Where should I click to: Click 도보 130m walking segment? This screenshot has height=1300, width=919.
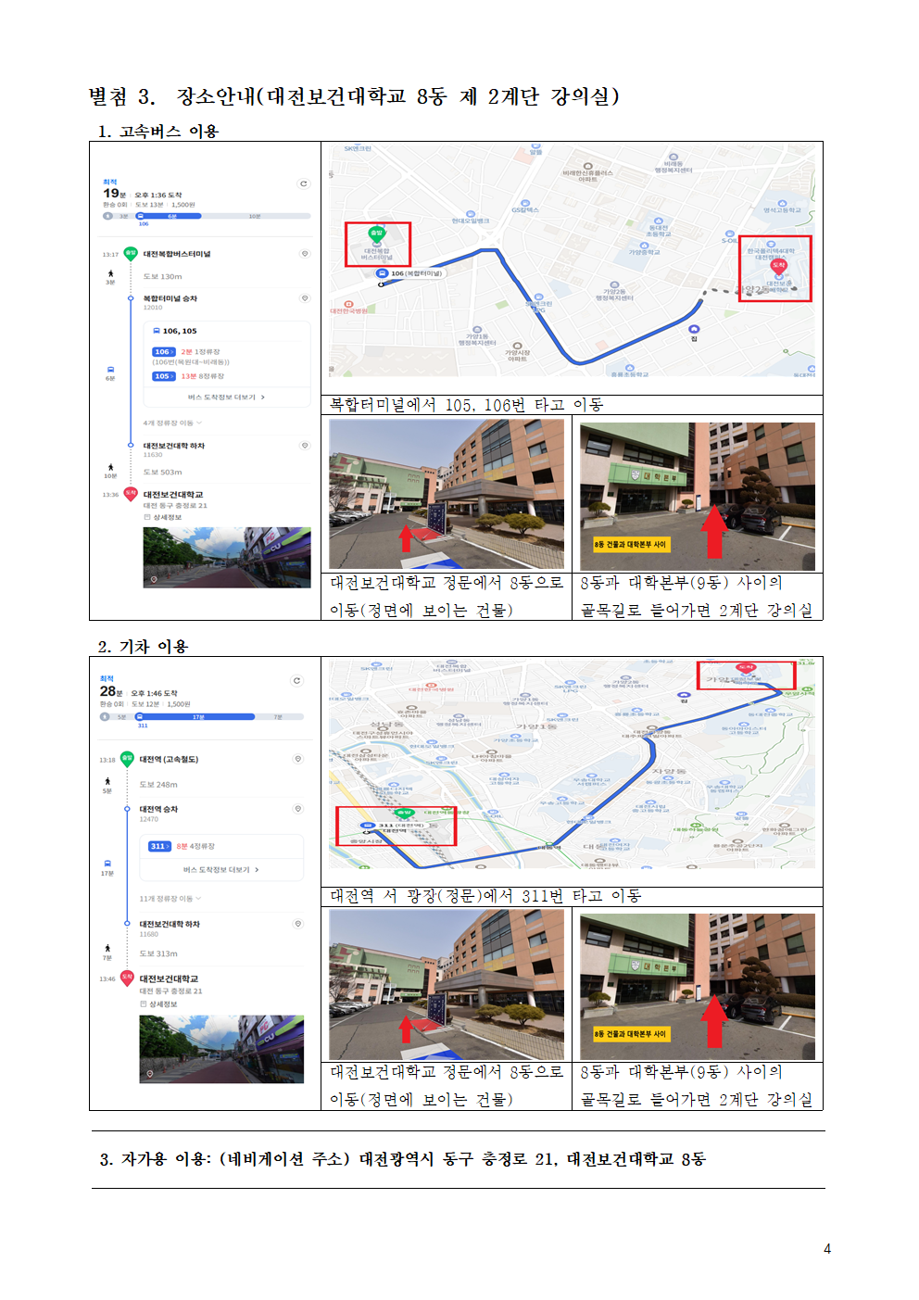tap(162, 276)
